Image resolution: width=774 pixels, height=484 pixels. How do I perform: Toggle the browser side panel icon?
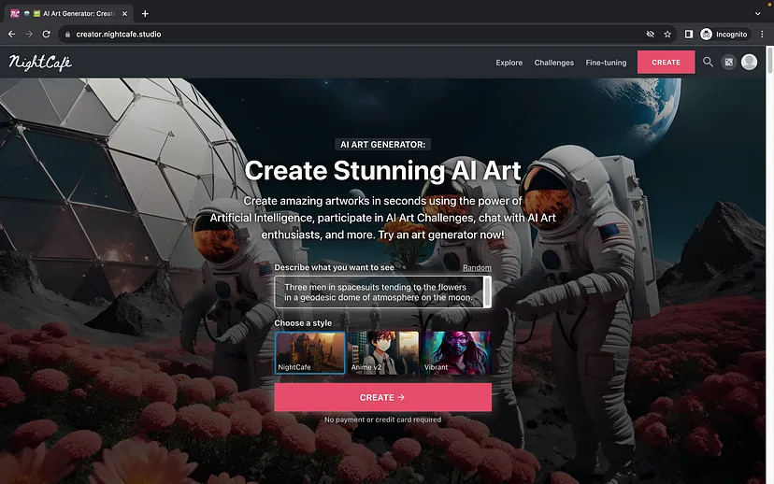click(x=689, y=34)
